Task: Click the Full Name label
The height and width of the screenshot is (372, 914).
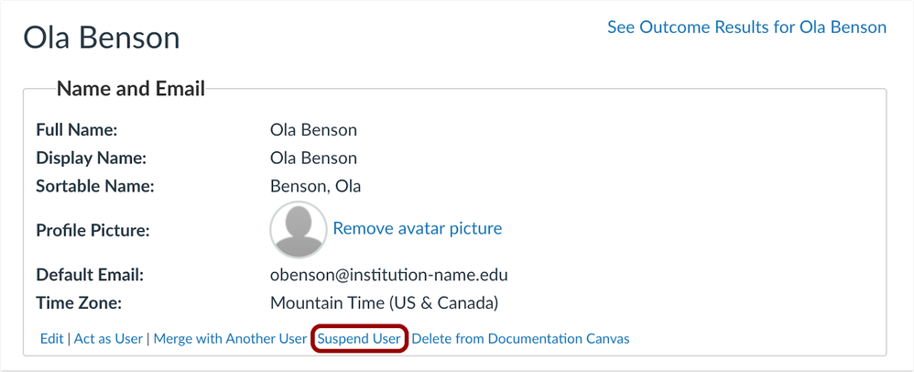Action: tap(77, 130)
